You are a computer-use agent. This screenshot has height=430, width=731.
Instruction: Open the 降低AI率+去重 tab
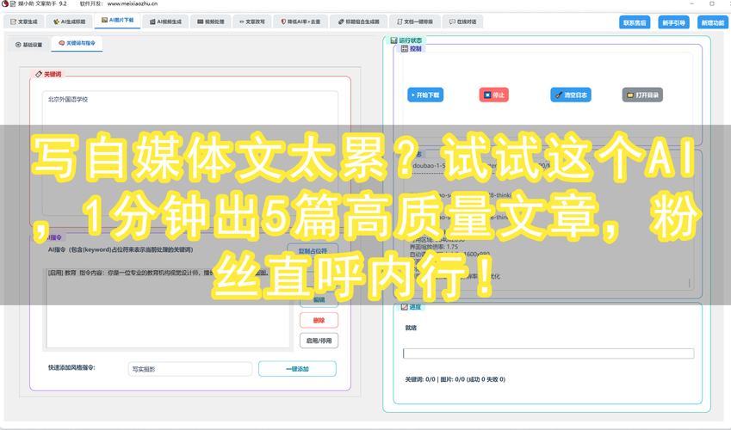[x=300, y=21]
